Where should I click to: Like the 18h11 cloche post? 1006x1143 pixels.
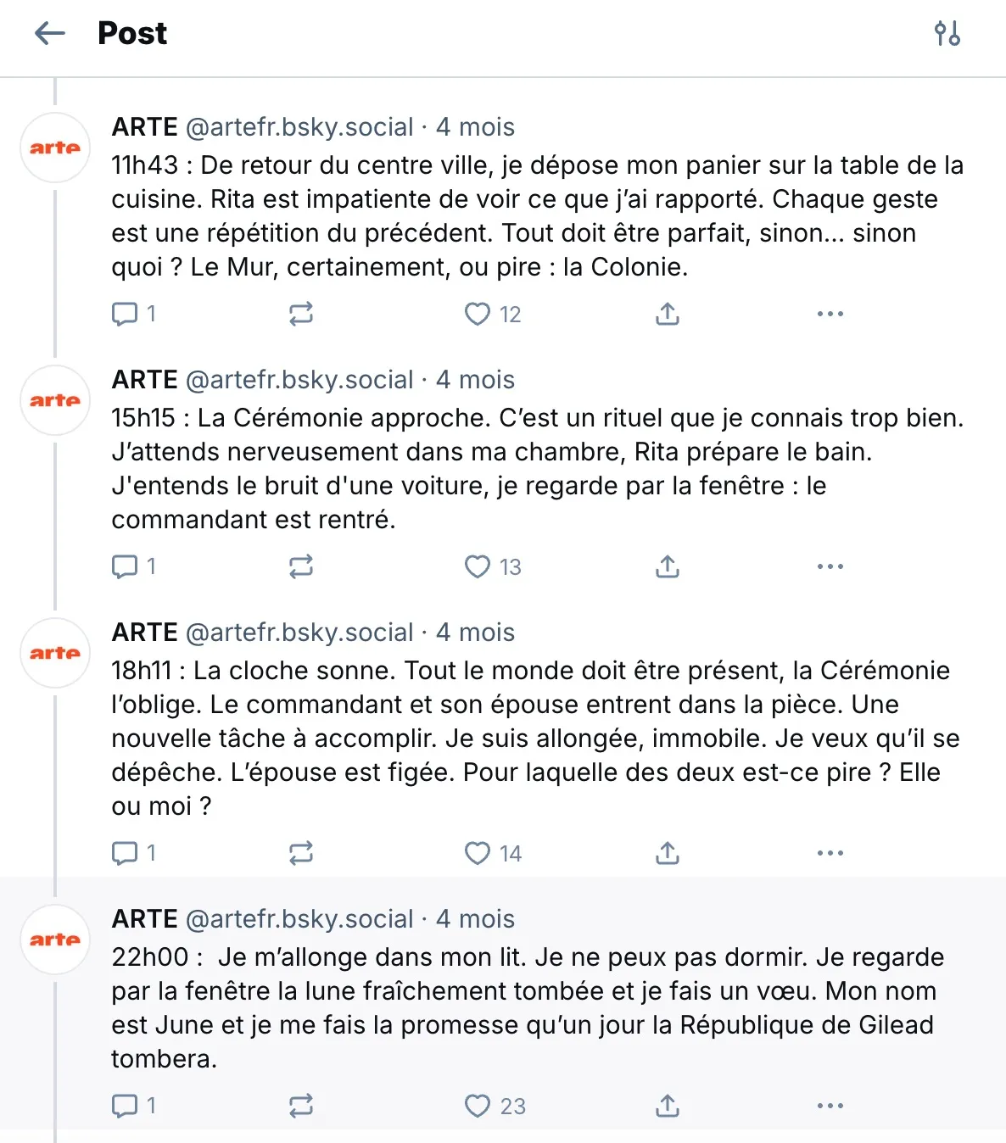coord(478,853)
